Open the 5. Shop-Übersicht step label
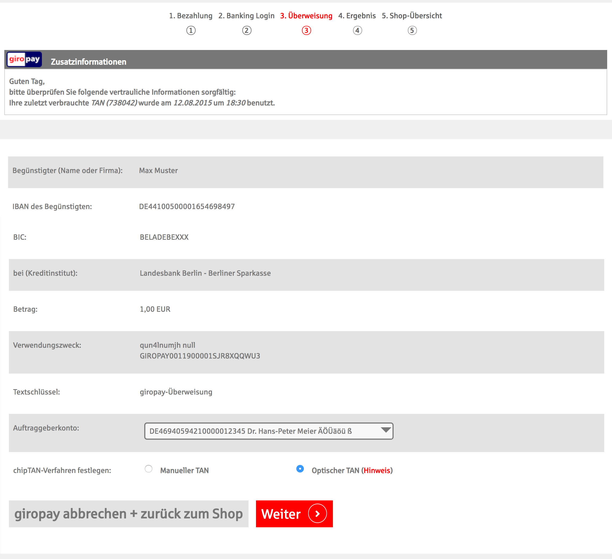 coord(412,16)
